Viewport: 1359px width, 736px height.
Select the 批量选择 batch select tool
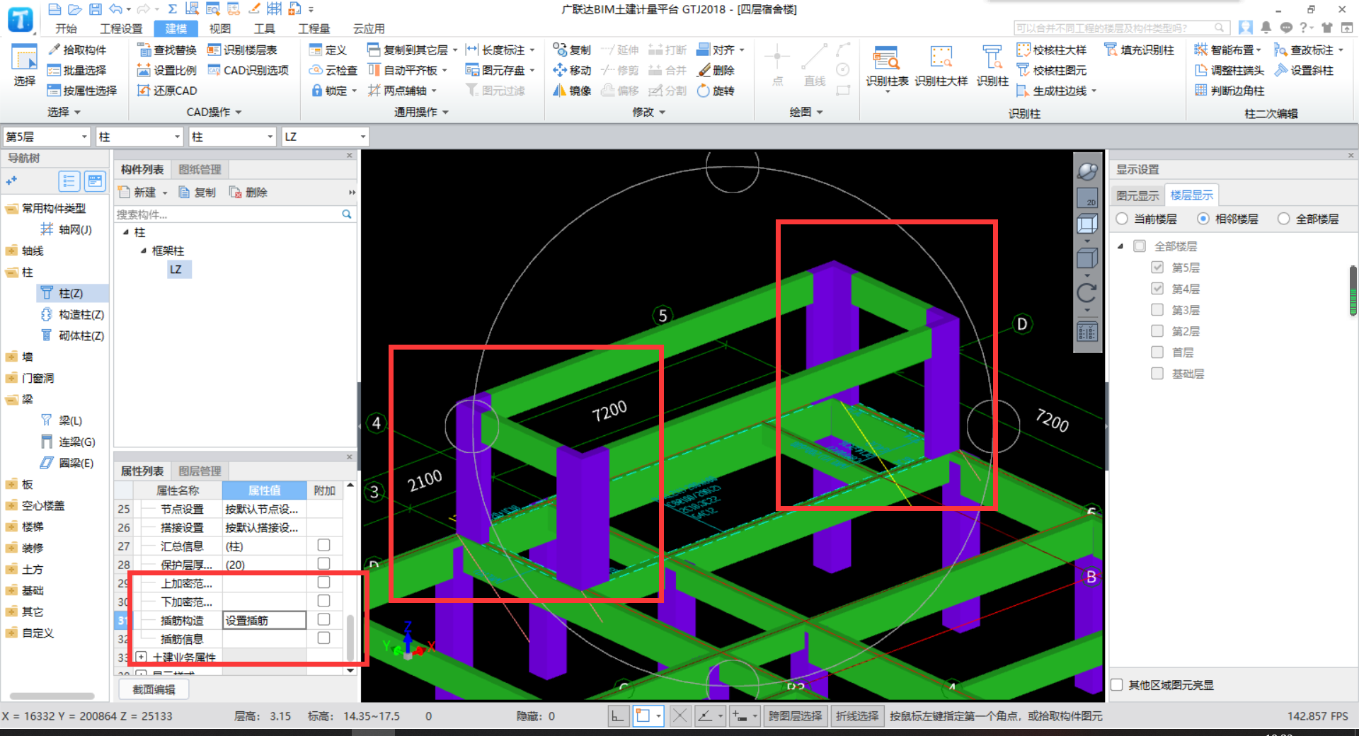tap(76, 70)
